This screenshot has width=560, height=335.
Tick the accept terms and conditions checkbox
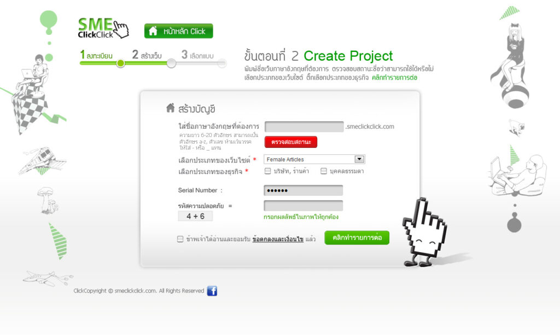[x=180, y=239]
